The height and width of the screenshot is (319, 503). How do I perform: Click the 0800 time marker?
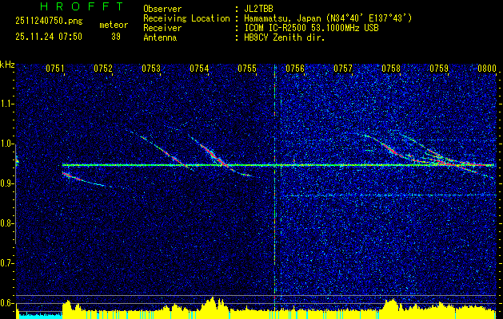[x=486, y=69]
